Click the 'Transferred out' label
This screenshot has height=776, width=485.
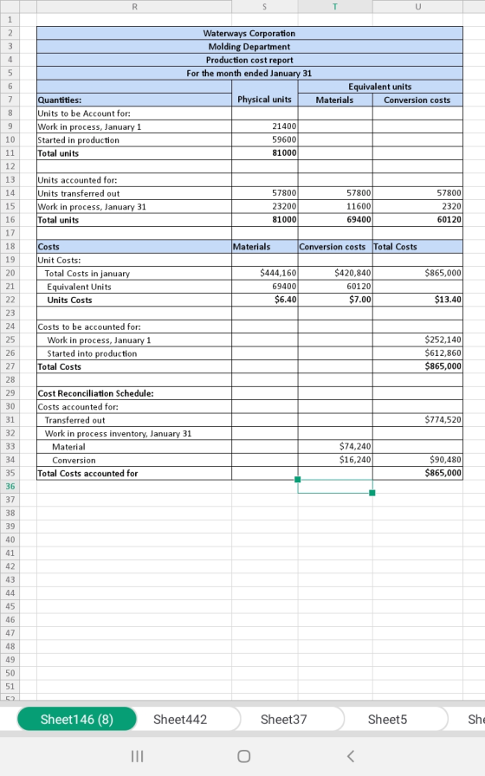tap(74, 420)
